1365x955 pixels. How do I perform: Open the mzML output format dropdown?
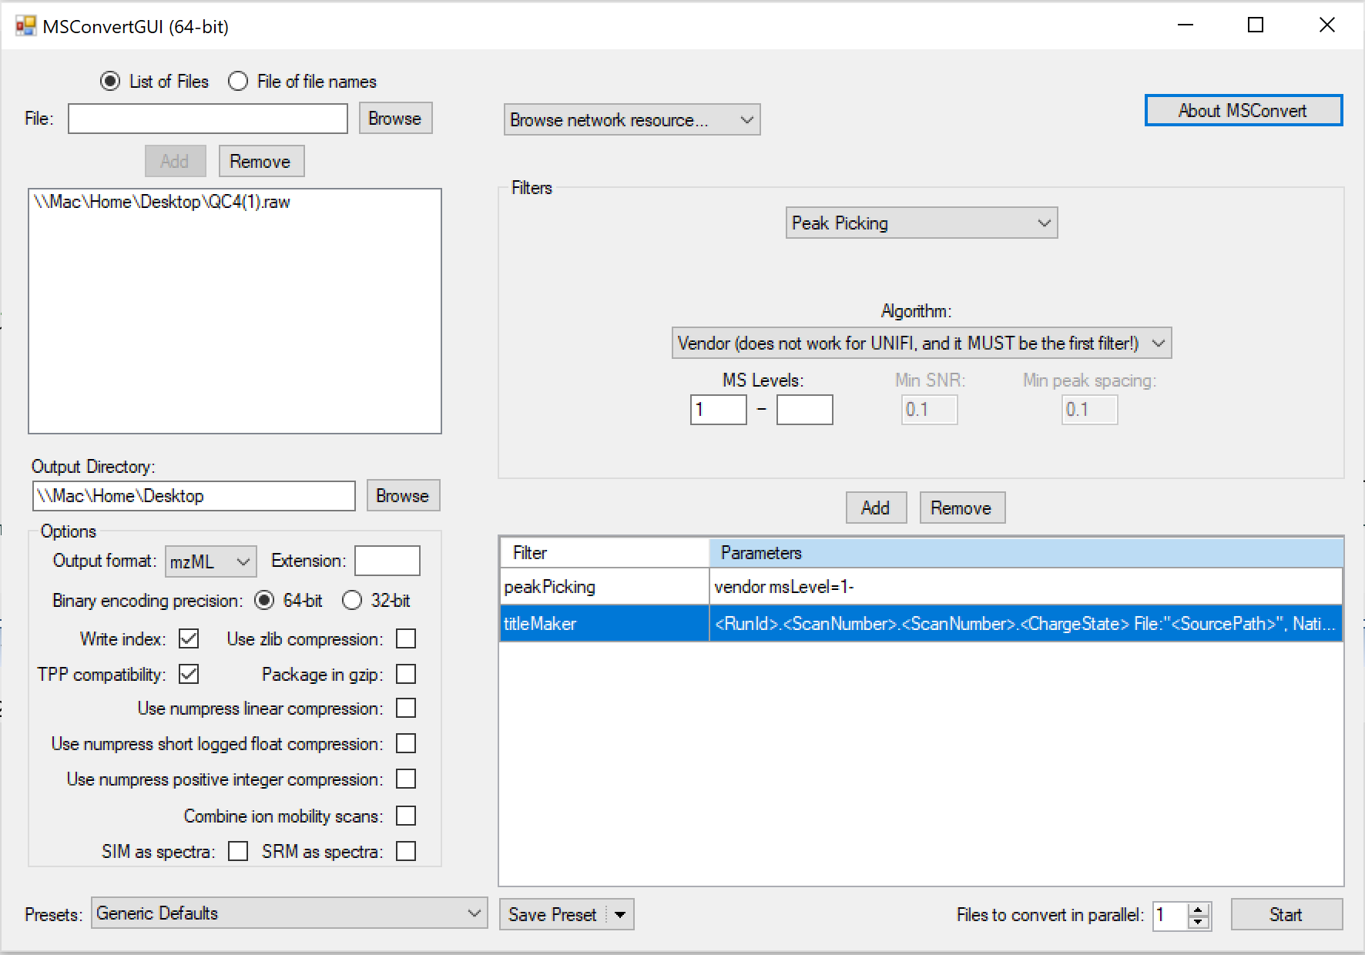tap(210, 561)
